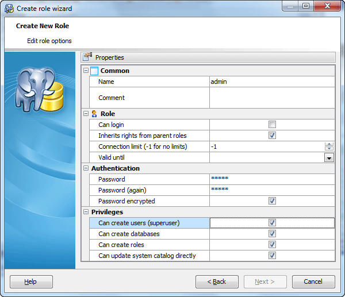Viewport: 345px width, 297px height.
Task: Click the Back button
Action: tap(217, 281)
